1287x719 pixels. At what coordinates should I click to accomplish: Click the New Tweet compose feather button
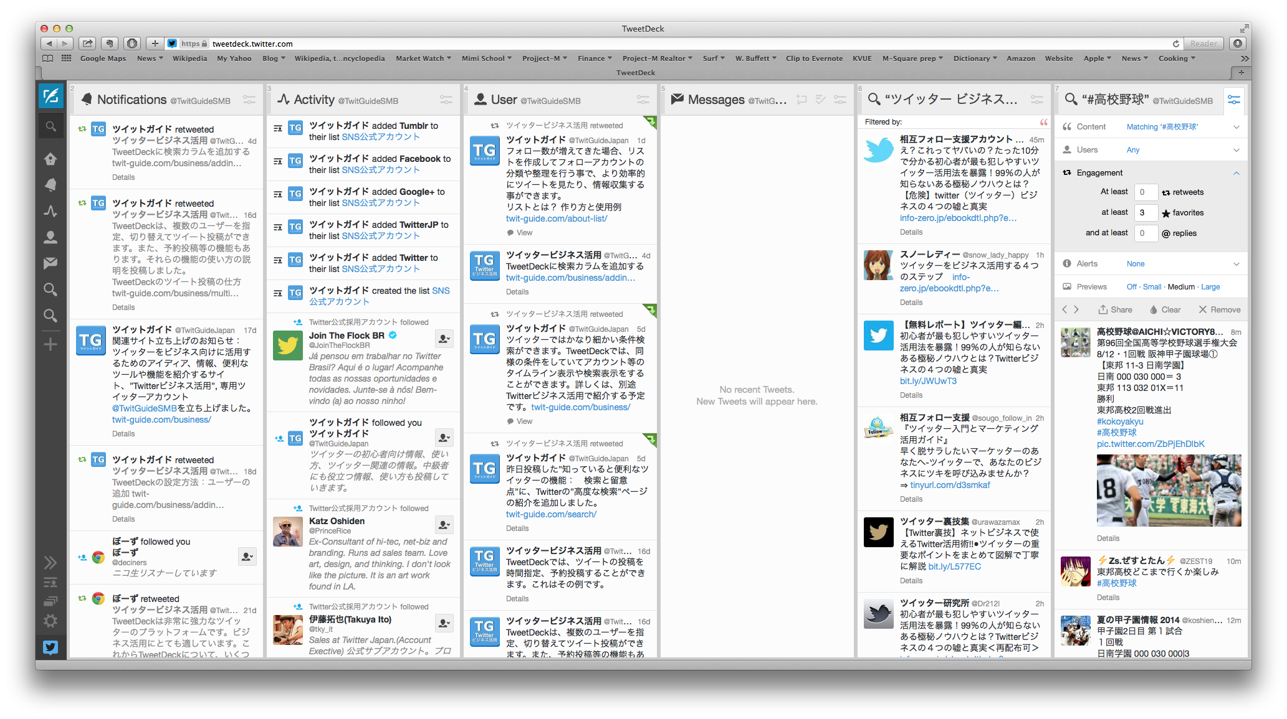[x=50, y=96]
